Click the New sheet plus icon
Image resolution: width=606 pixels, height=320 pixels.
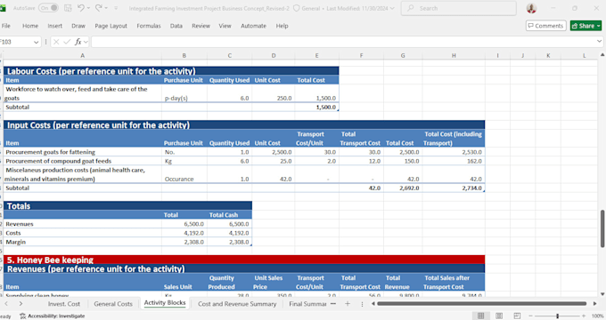click(348, 304)
